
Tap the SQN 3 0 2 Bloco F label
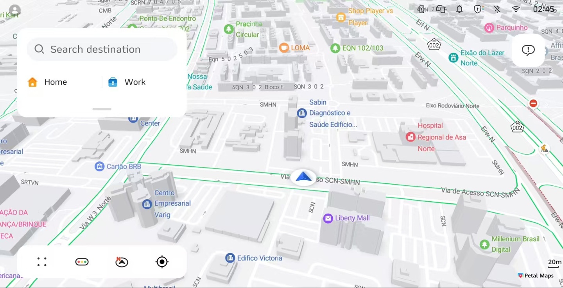click(258, 87)
